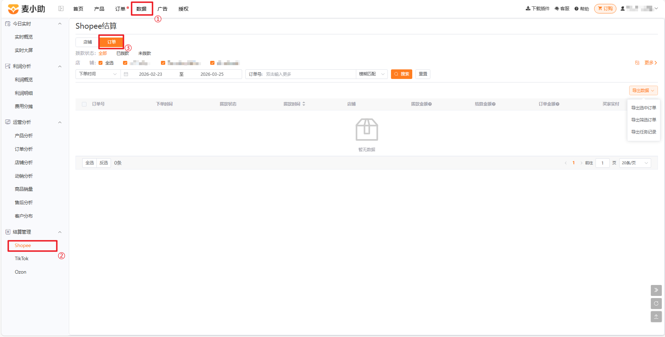This screenshot has height=337, width=665.
Task: Sort by the 拨款时间 column arrows
Action: [x=304, y=104]
